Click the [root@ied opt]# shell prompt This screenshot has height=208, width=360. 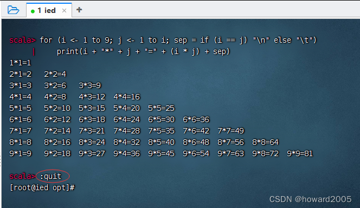tap(42, 187)
